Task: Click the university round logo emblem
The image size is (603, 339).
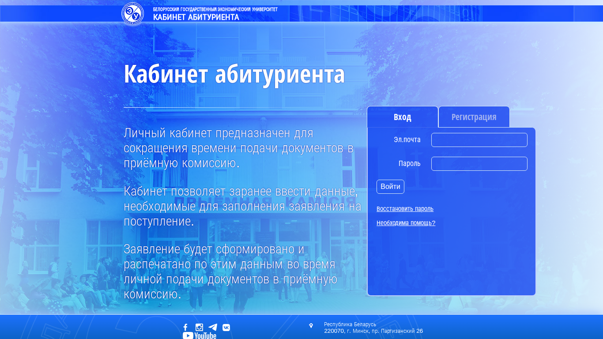Action: pos(132,14)
